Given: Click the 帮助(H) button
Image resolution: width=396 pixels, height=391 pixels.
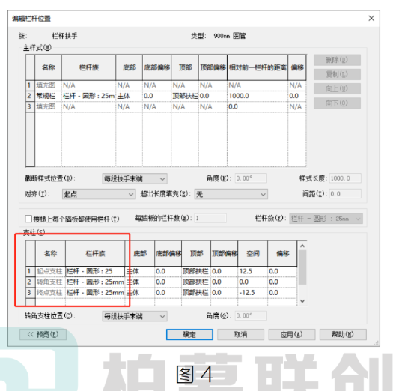Looking at the screenshot, I should [343, 334].
